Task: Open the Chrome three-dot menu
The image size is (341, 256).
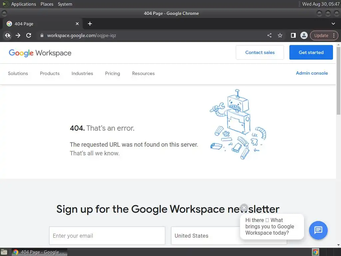Action: (x=334, y=35)
